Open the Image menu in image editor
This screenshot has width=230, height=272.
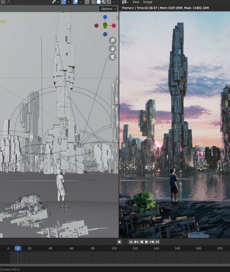click(x=148, y=2)
